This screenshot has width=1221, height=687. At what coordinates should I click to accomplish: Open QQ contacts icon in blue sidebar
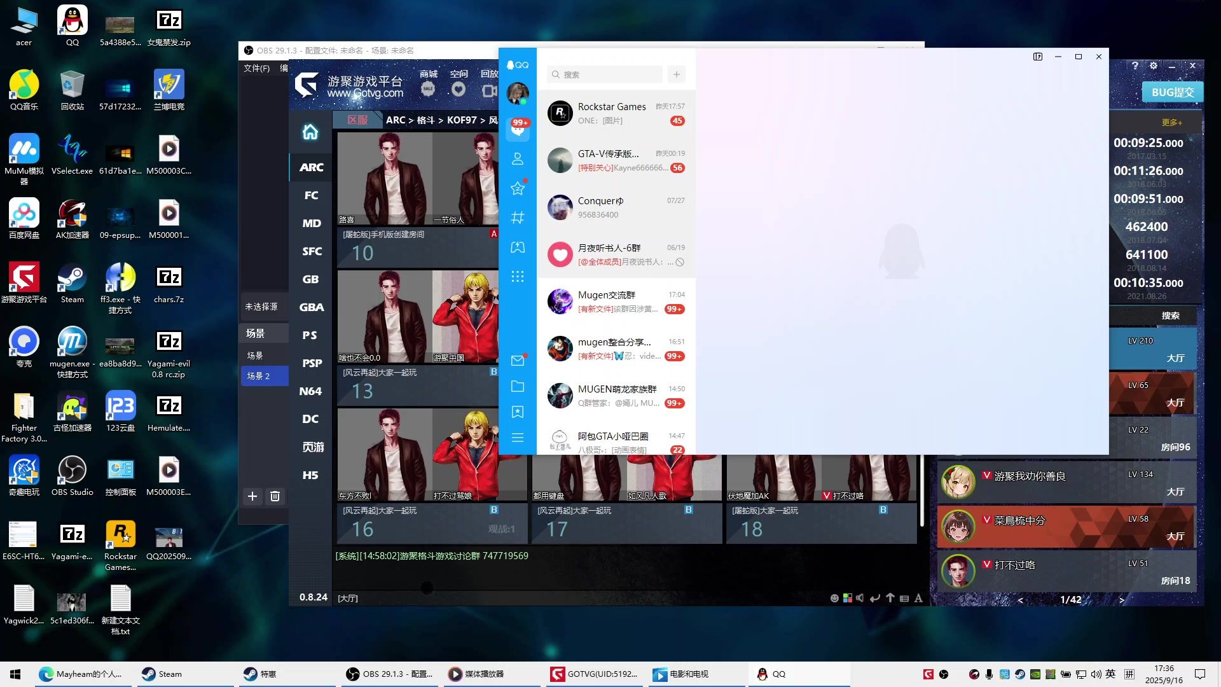pos(518,158)
